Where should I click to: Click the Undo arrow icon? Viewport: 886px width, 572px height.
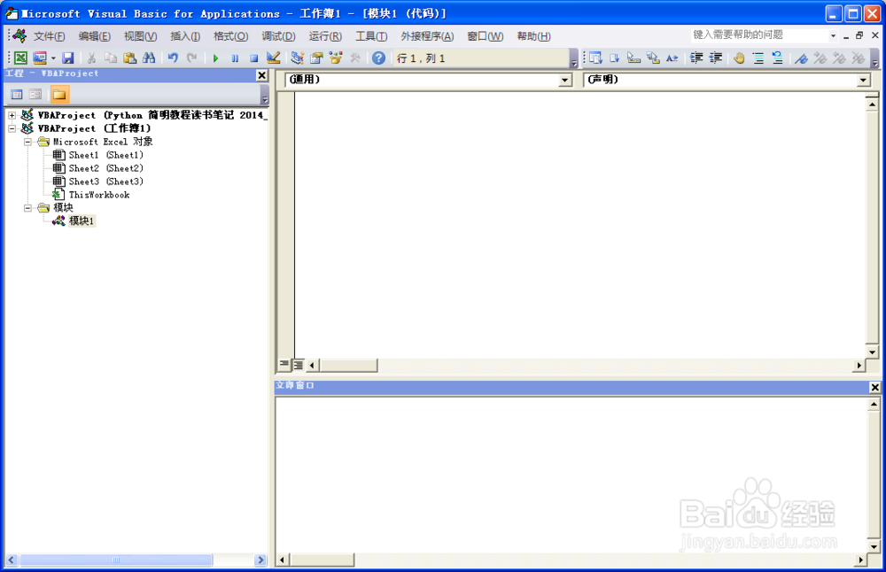click(x=173, y=58)
